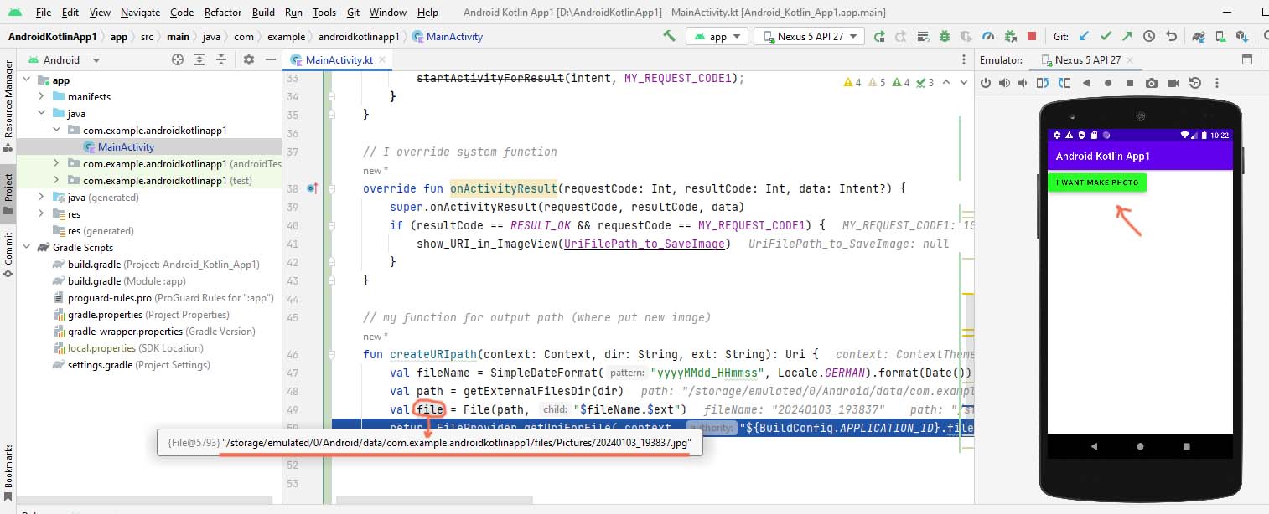Toggle the Resource Manager side panel
Image resolution: width=1269 pixels, height=514 pixels.
tap(8, 100)
